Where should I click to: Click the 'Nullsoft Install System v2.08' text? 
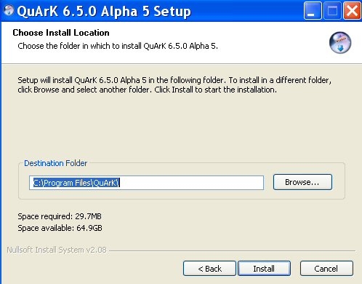coord(57,250)
